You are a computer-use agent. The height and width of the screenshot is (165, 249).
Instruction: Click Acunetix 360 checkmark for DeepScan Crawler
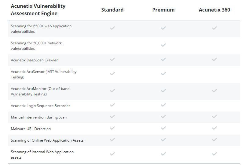(x=214, y=59)
